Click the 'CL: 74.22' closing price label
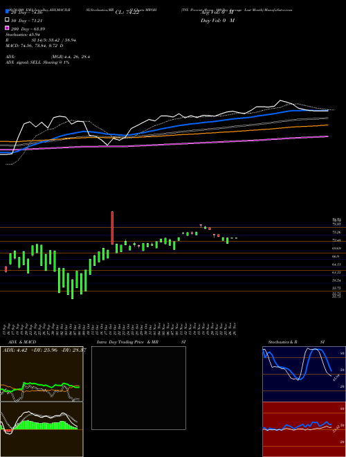346x457 pixels. [x=127, y=12]
